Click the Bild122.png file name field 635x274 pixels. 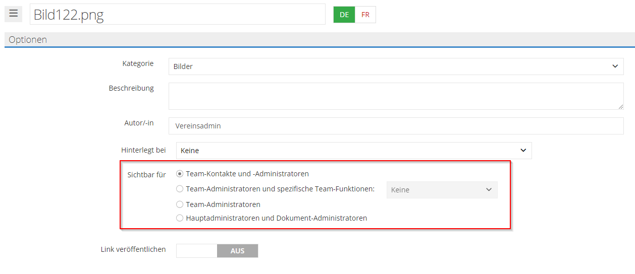tap(177, 15)
